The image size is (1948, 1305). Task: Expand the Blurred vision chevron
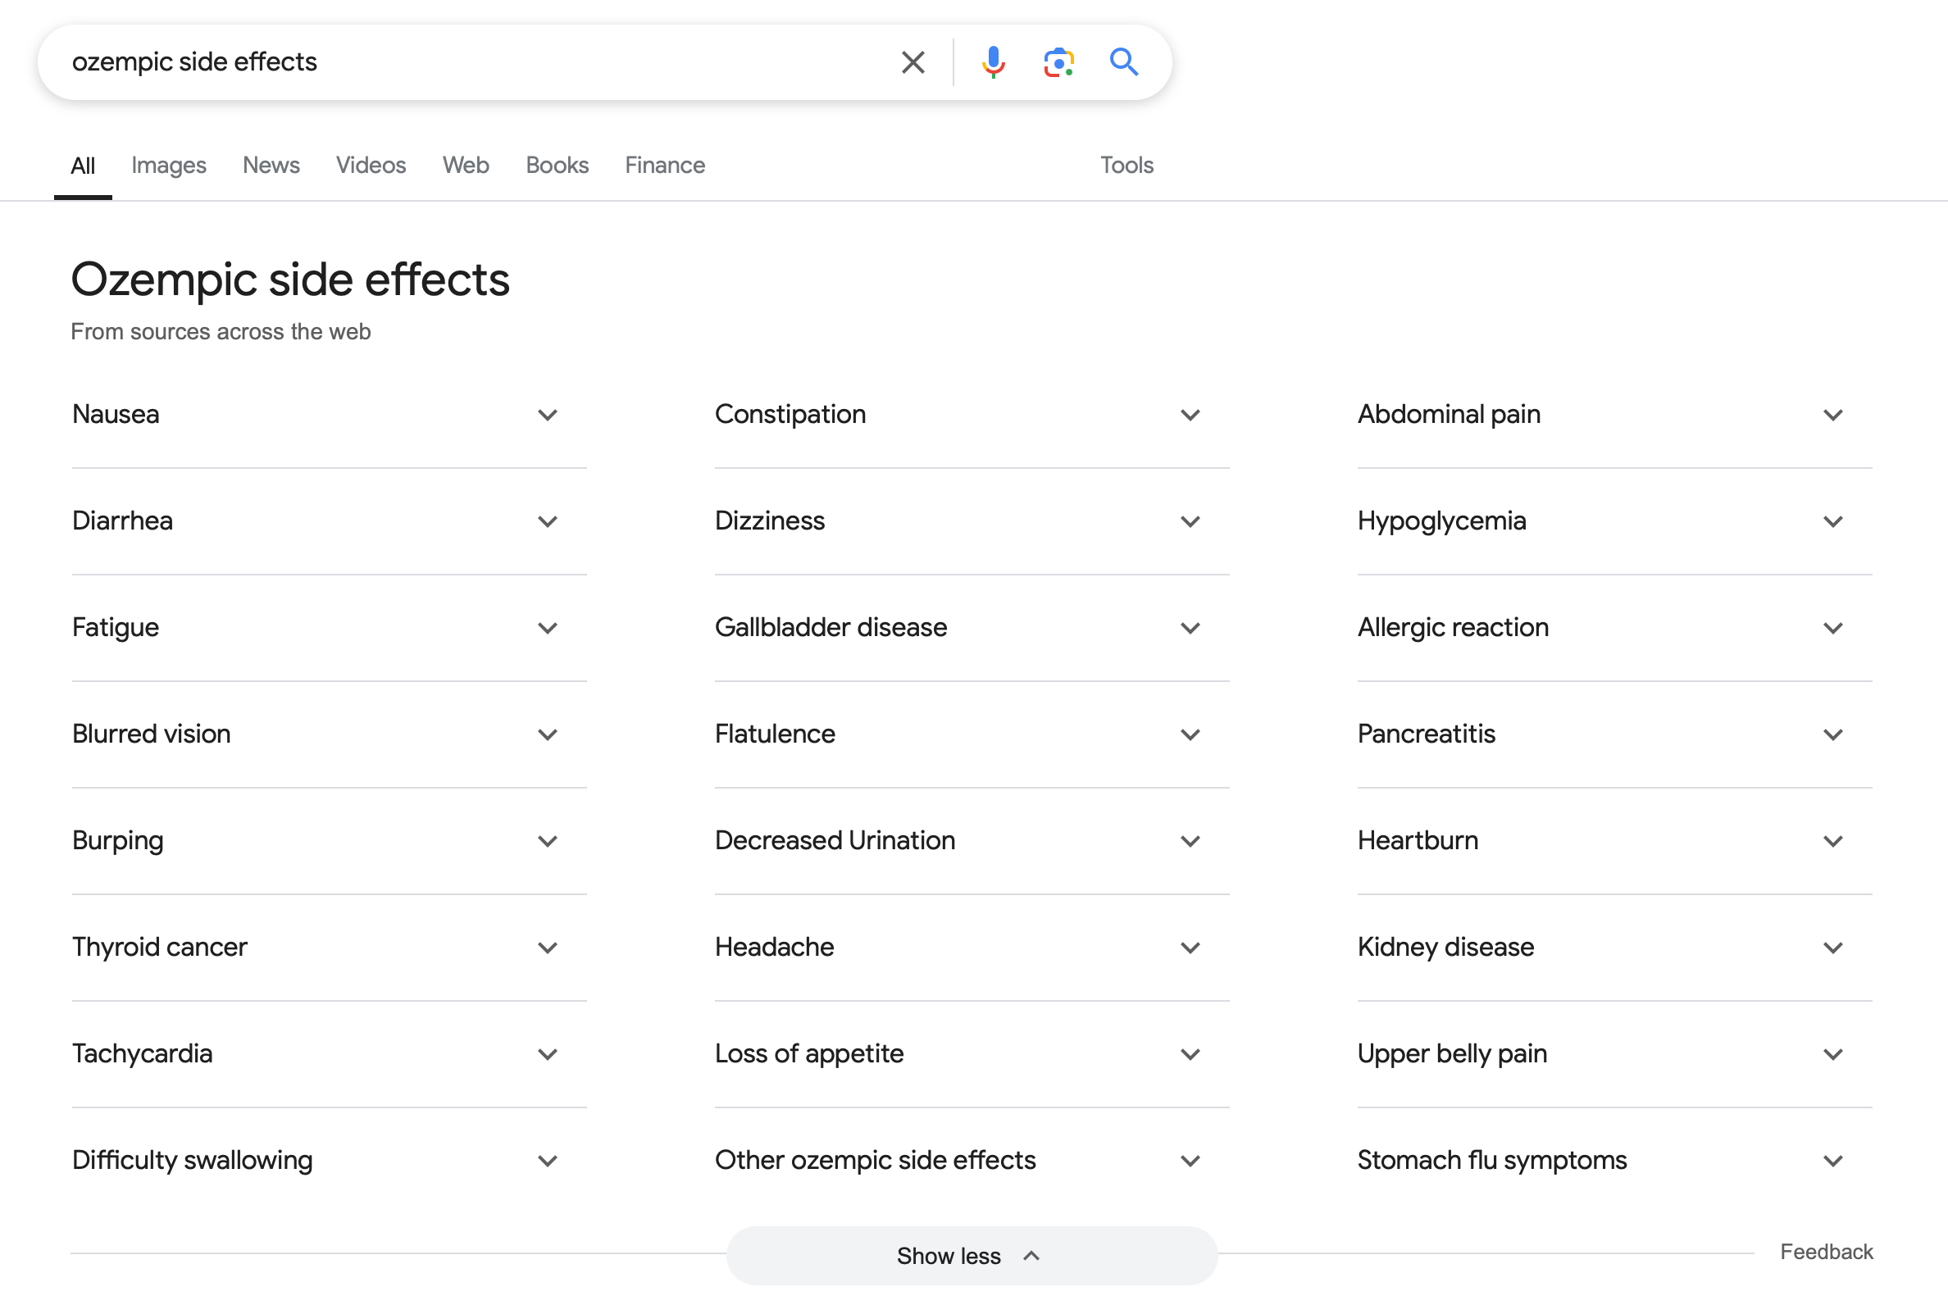point(548,735)
